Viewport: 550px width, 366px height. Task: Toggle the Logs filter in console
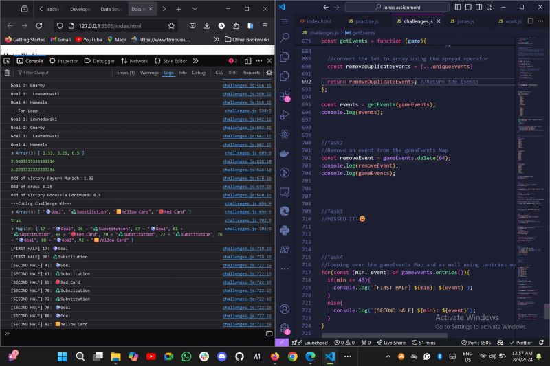click(168, 72)
